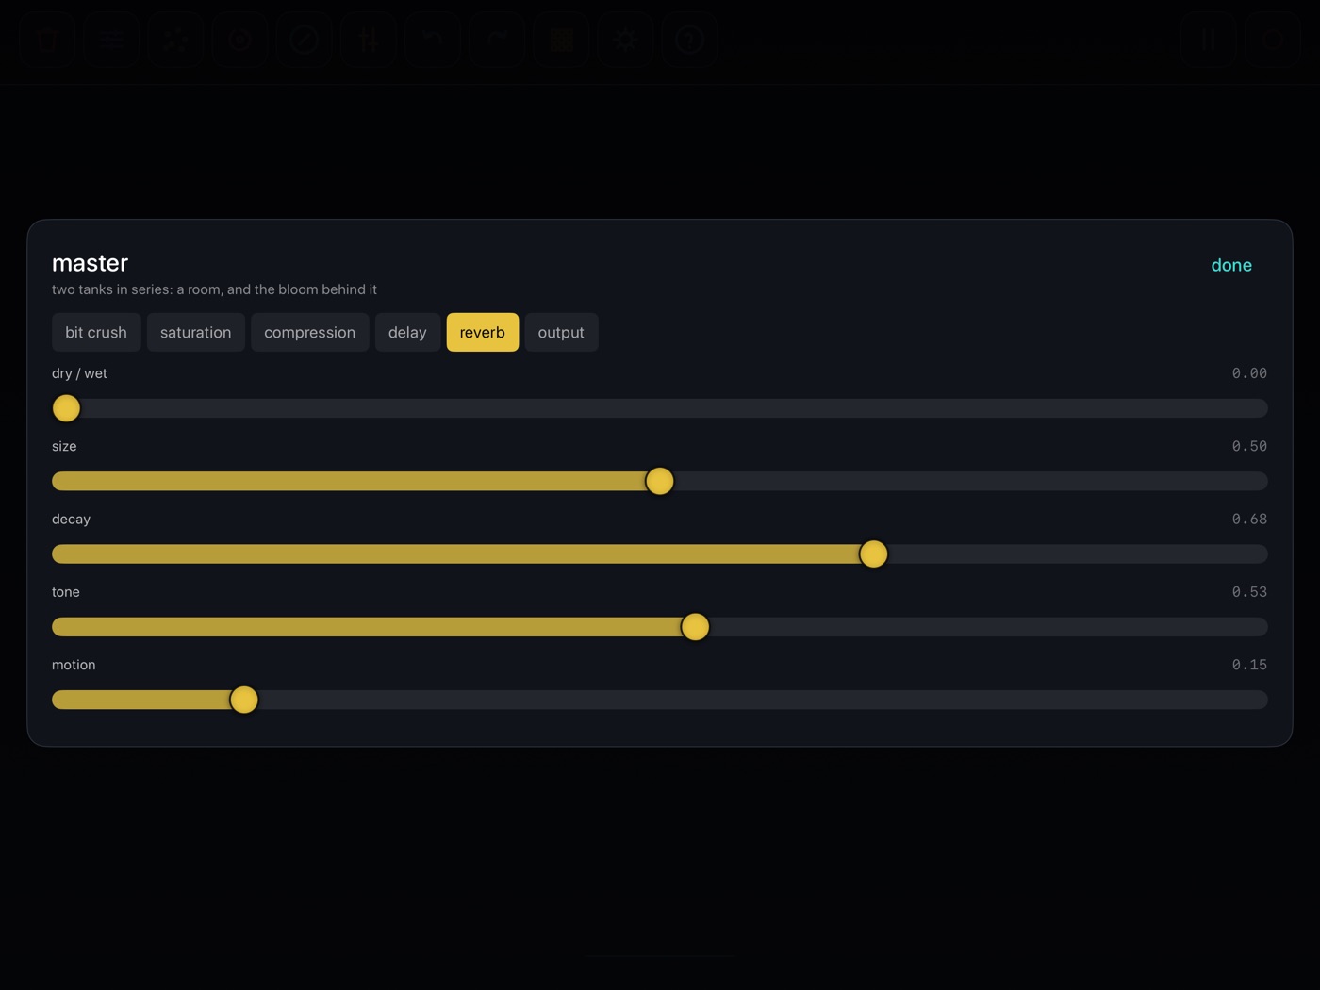This screenshot has width=1320, height=990.
Task: Close the master panel with done
Action: tap(1231, 265)
